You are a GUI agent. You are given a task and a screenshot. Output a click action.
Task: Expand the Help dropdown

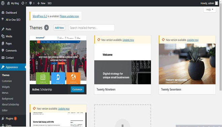210,10
